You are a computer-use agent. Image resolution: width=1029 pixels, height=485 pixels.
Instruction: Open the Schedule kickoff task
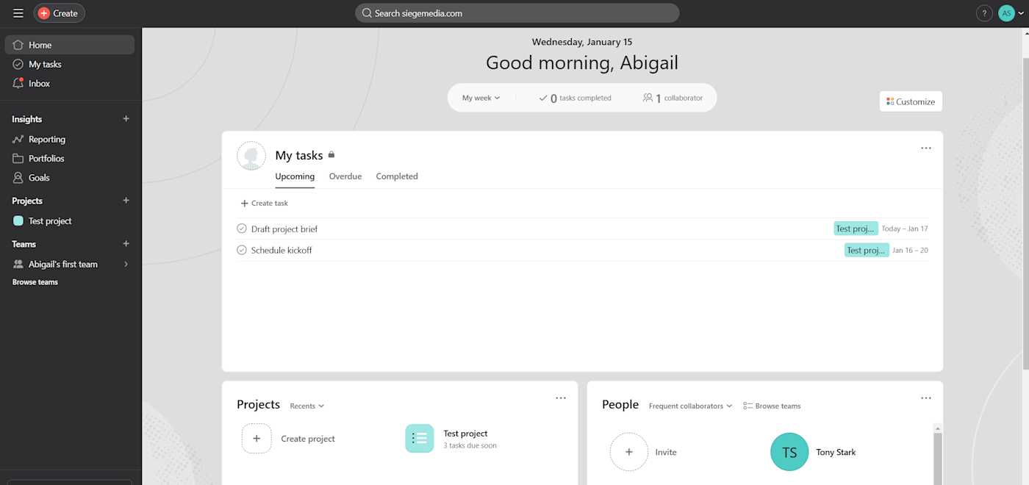tap(282, 251)
